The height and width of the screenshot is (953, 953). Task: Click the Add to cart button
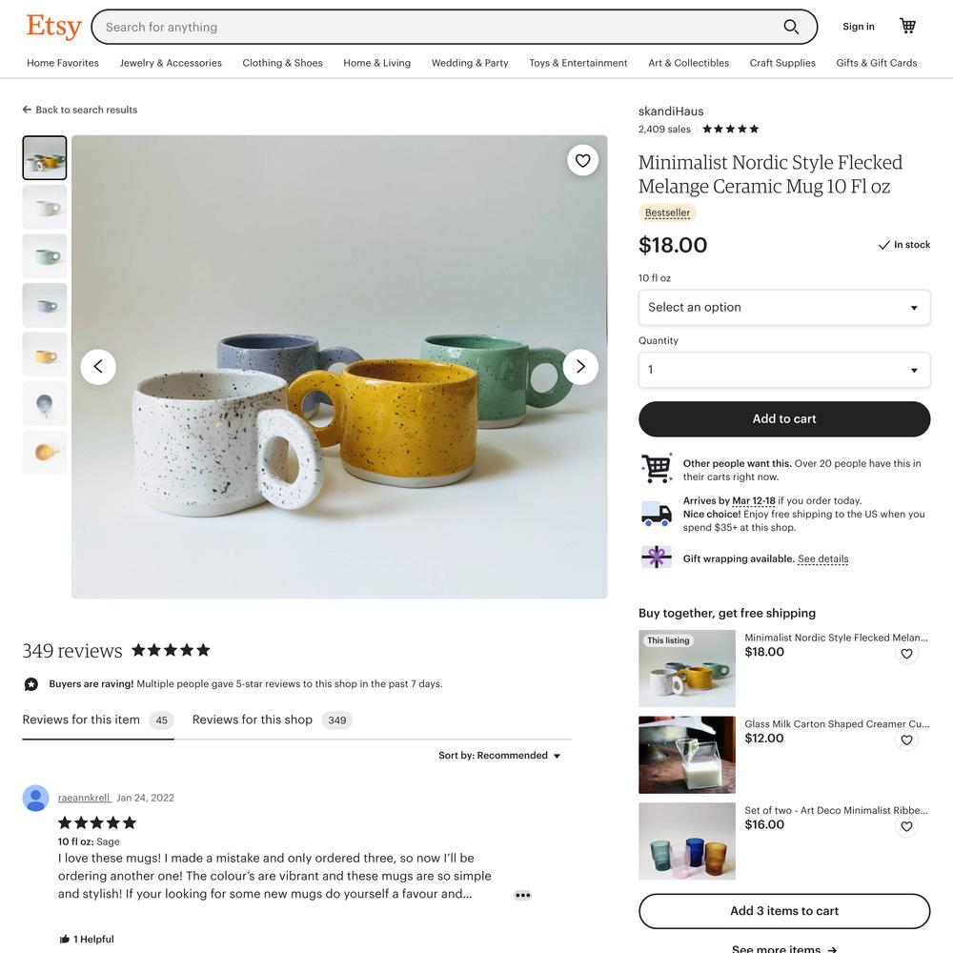point(784,418)
